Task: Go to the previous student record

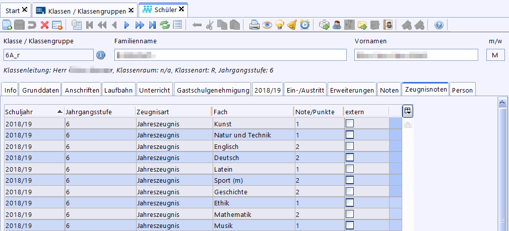Action: [x=114, y=25]
